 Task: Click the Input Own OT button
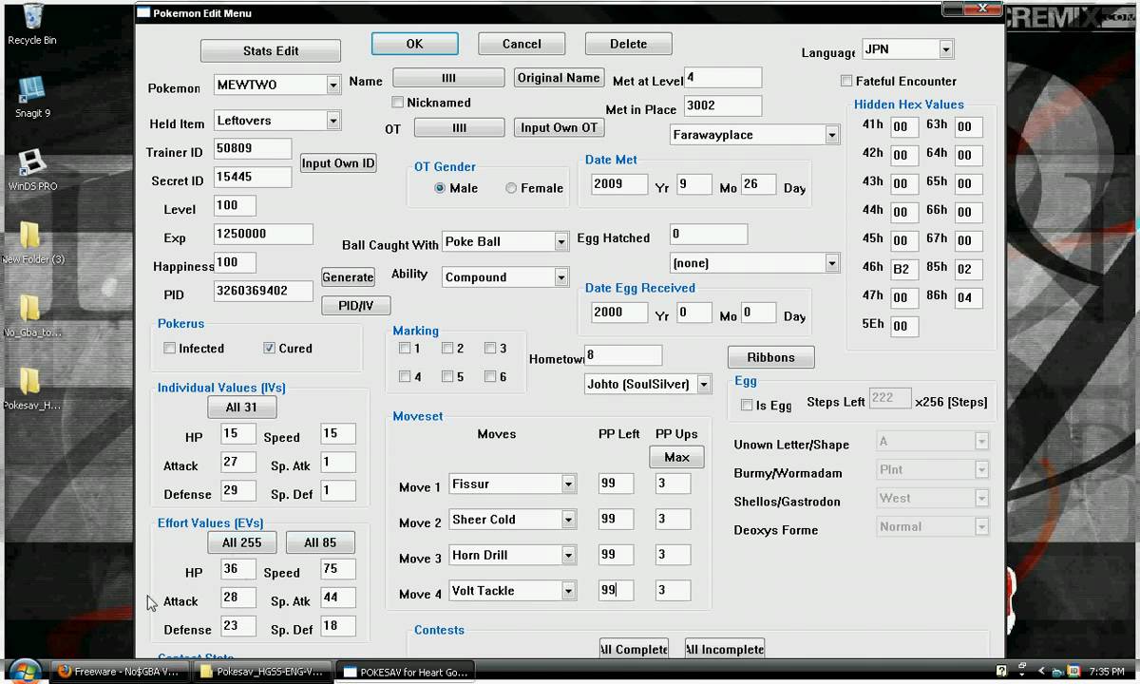pos(559,127)
